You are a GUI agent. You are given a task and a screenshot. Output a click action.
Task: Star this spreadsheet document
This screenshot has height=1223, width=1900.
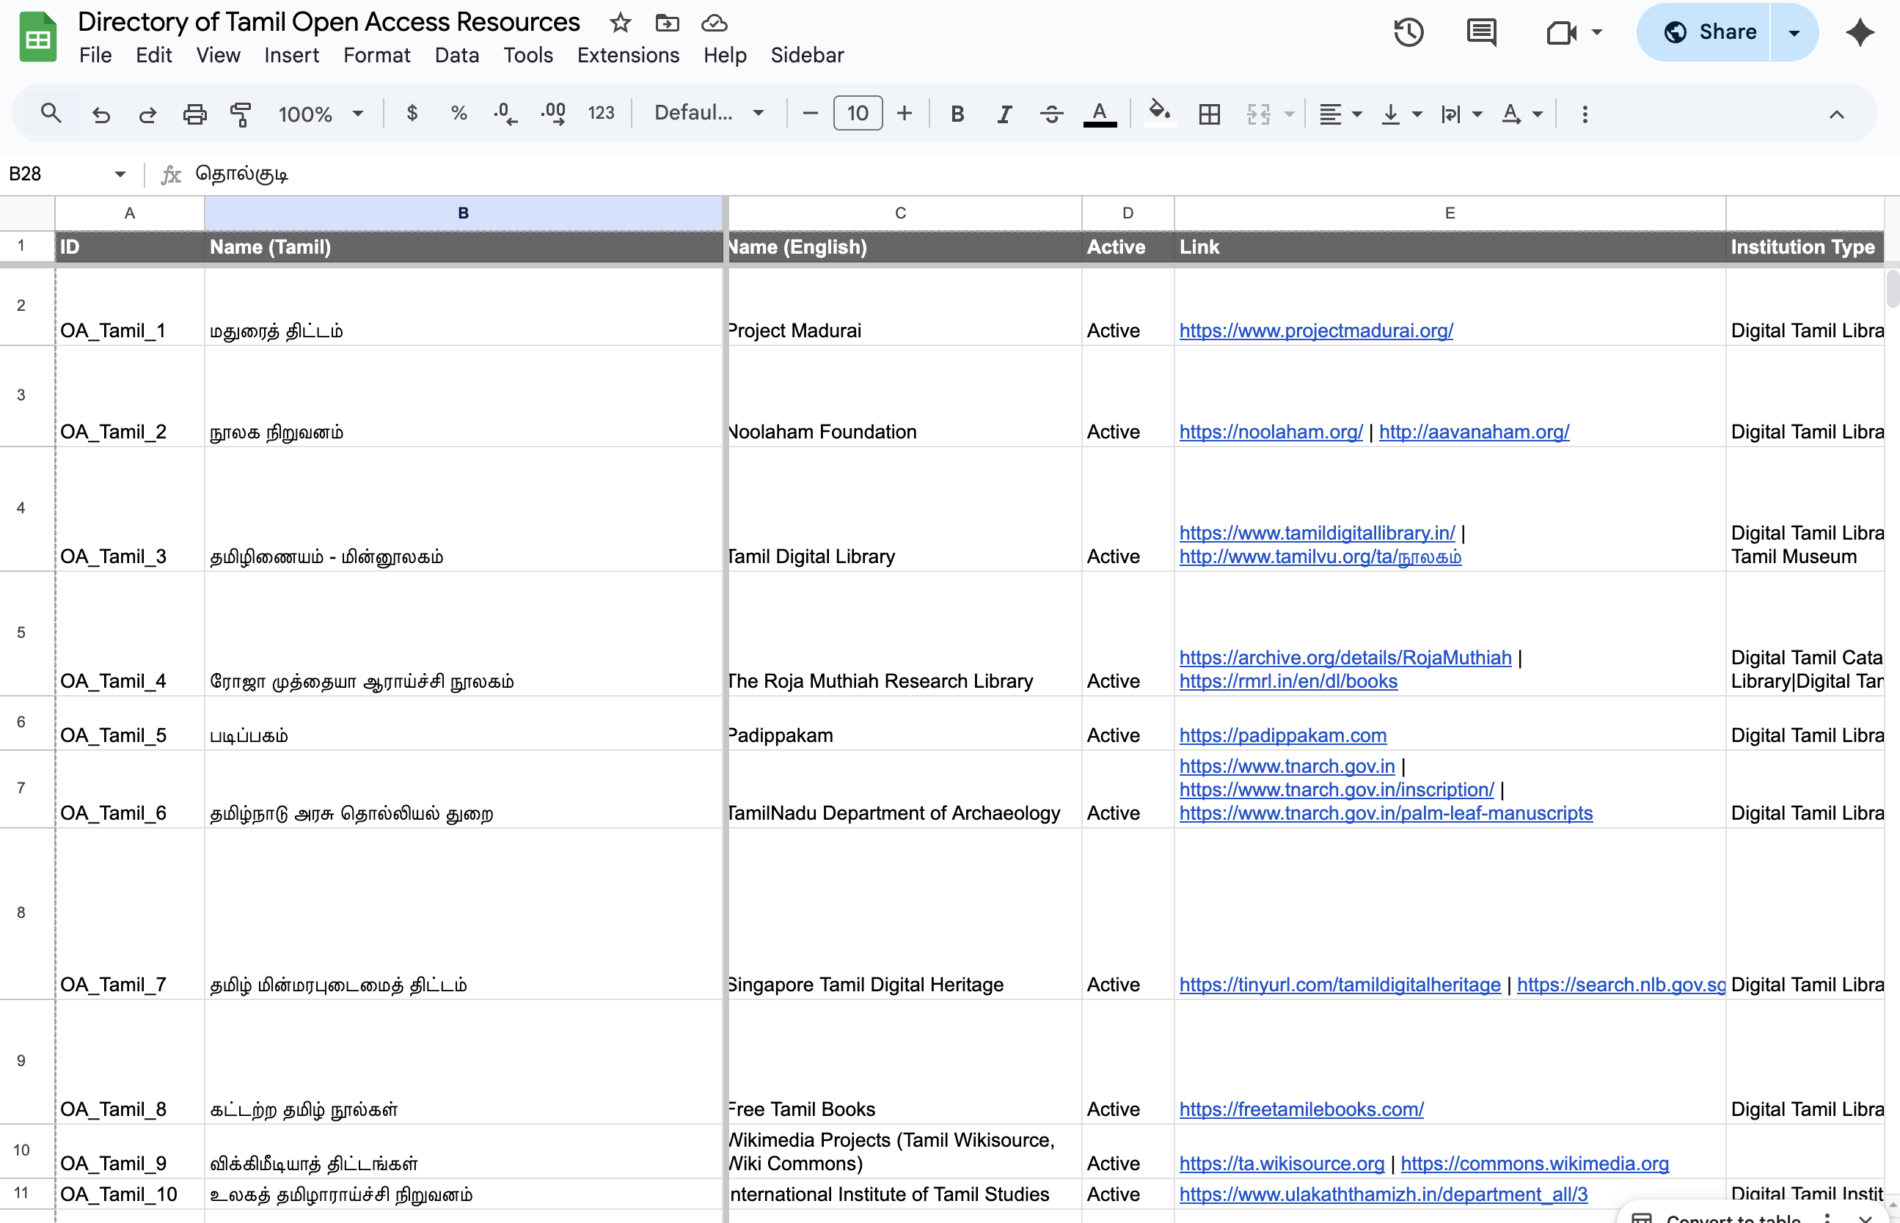click(620, 23)
